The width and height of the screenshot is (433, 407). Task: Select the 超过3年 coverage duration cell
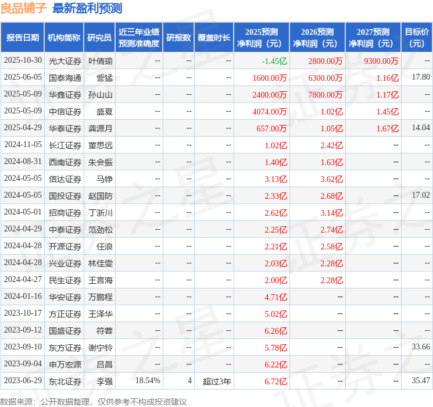tap(217, 381)
